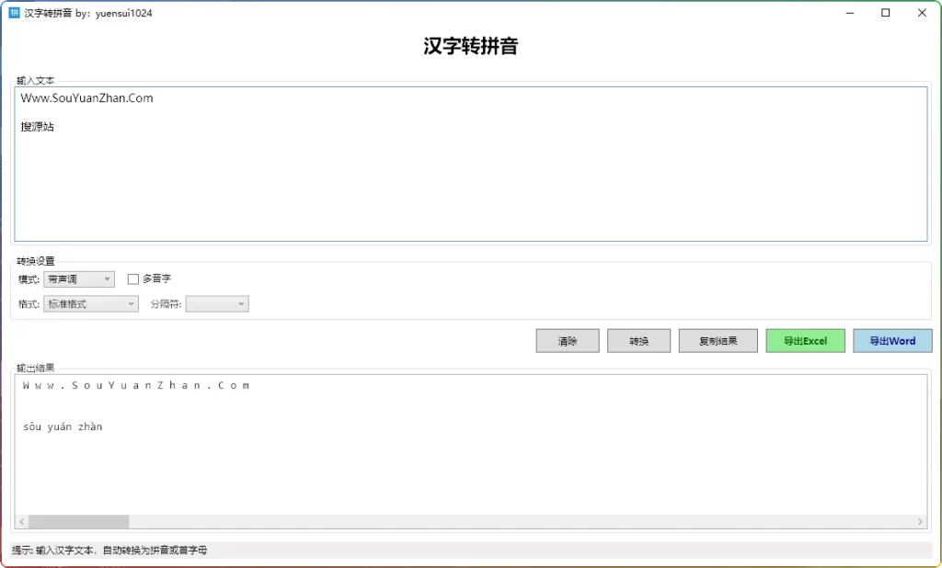Click the green 导出Excel export button
This screenshot has height=568, width=942.
click(x=805, y=340)
